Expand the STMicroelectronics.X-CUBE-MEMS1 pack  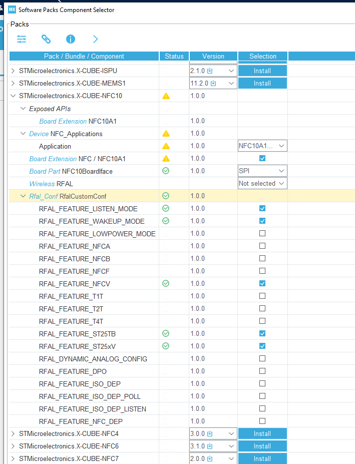click(x=13, y=84)
